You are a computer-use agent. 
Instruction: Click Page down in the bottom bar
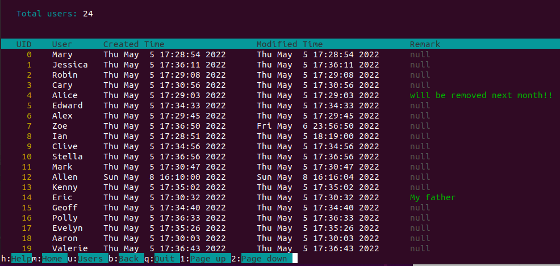267,259
